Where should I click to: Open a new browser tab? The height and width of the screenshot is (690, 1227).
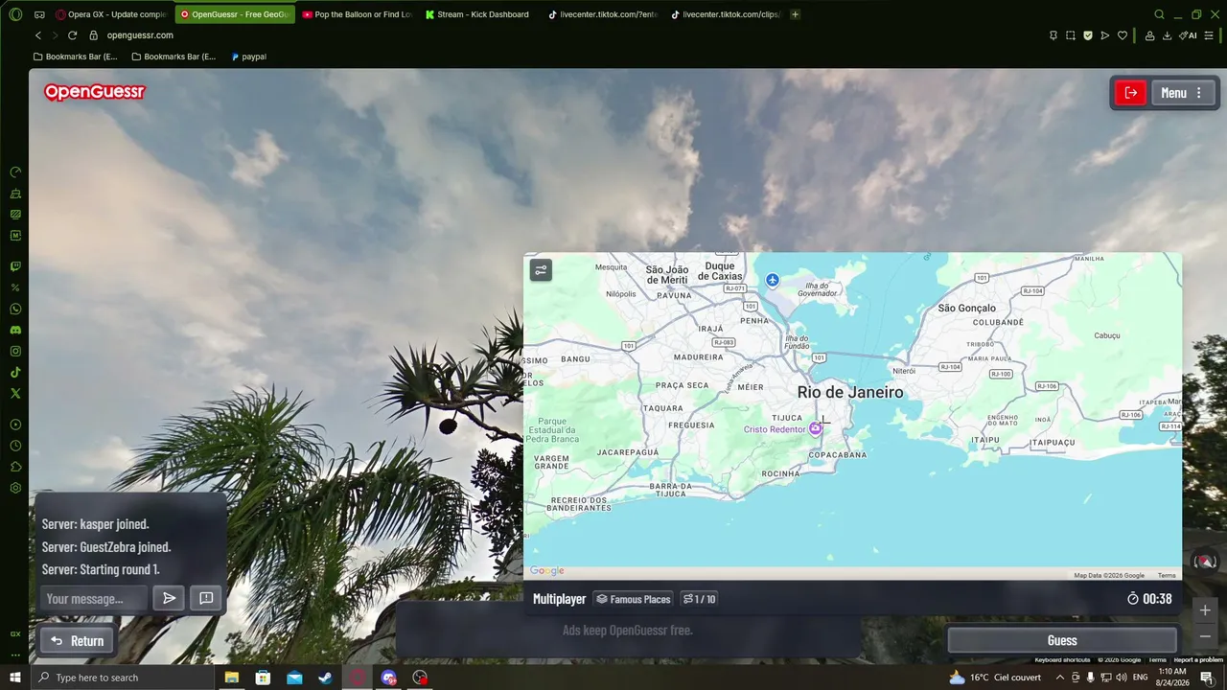click(795, 14)
